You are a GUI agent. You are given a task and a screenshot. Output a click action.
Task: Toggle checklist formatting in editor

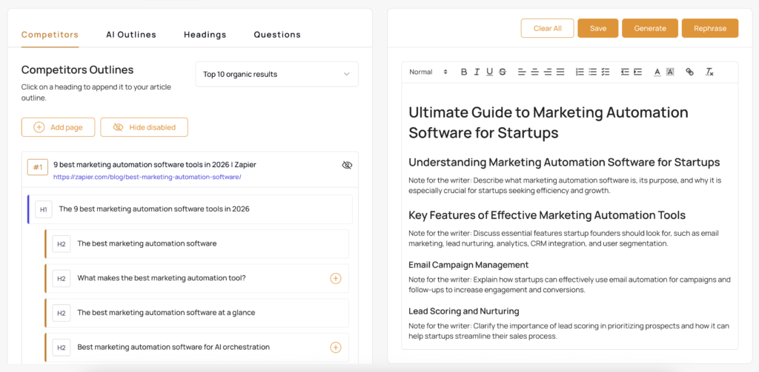(x=605, y=72)
